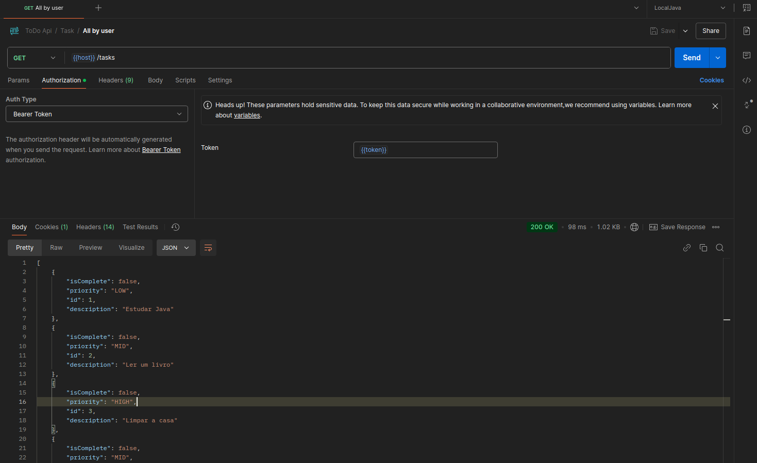Click ToDo Api in the breadcrumb

[x=39, y=31]
